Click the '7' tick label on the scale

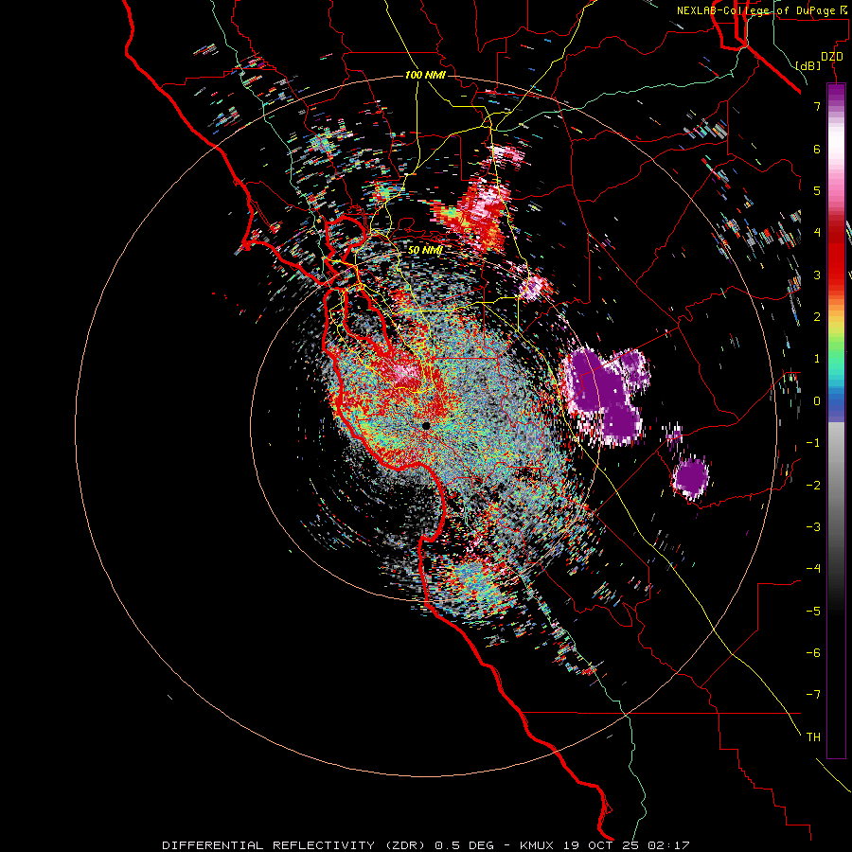817,106
